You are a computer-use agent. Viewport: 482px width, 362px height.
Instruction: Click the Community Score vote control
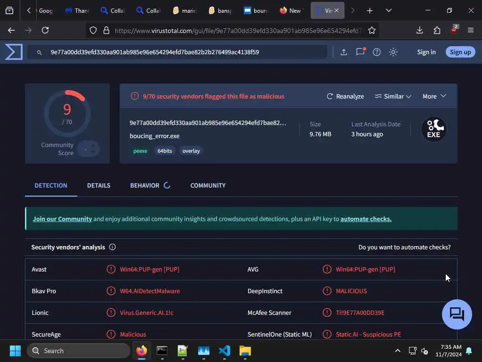[88, 149]
